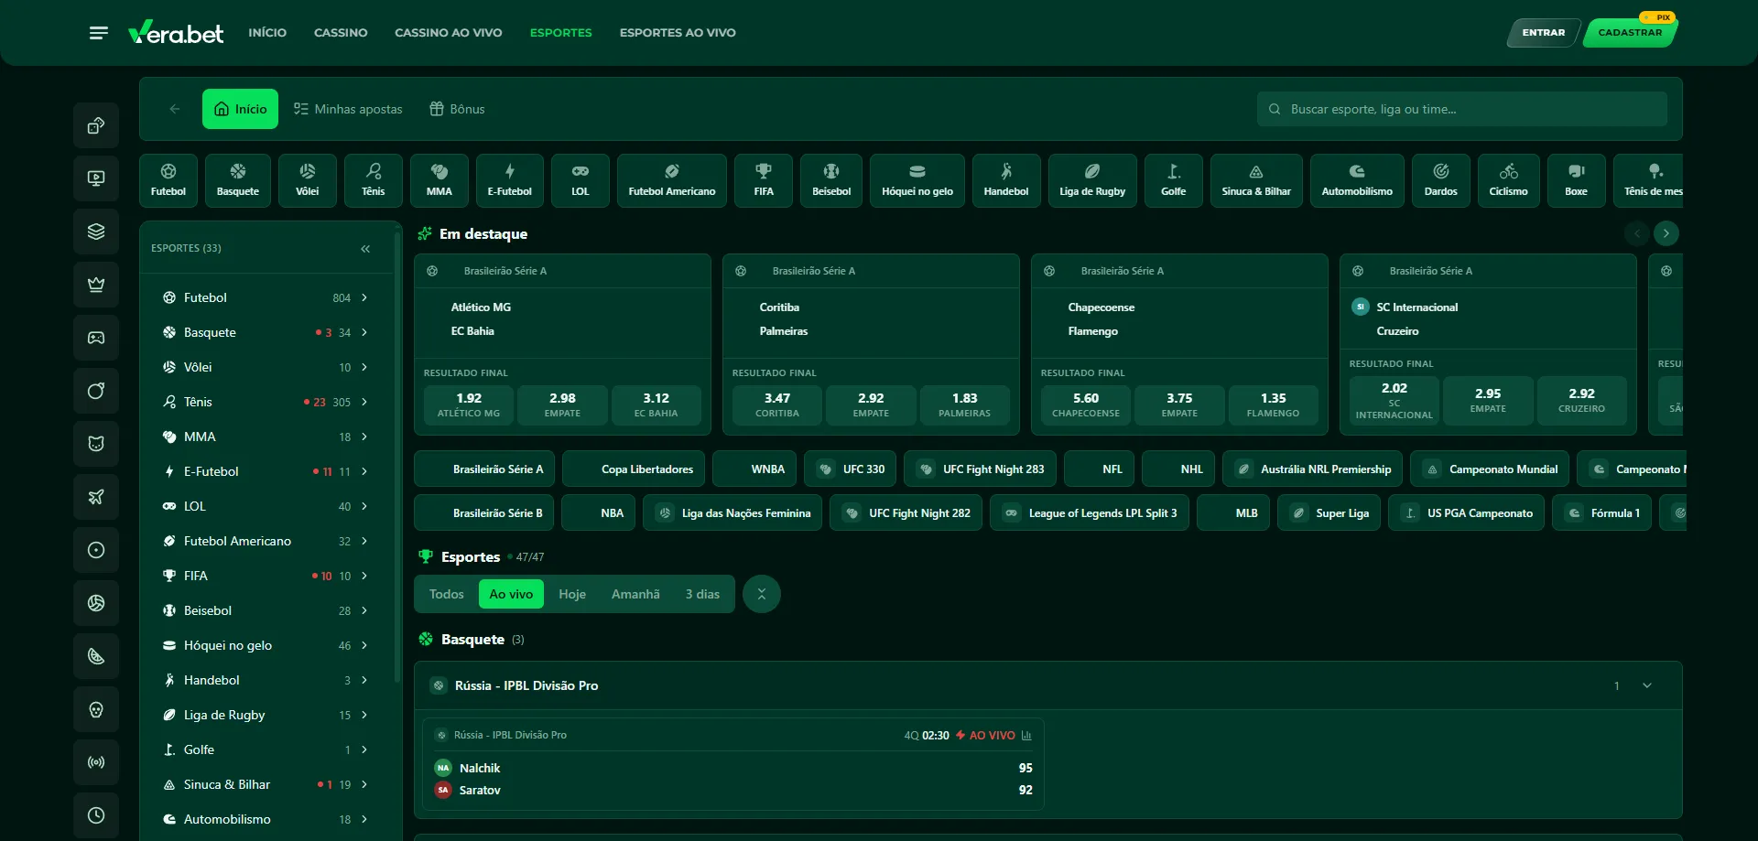
Task: Switch to the Bônus tab
Action: [457, 109]
